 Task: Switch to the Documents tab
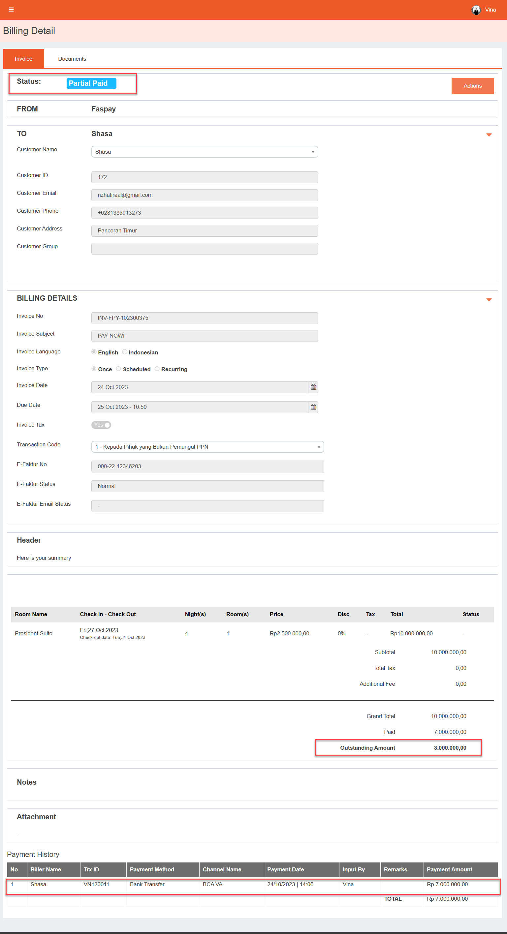(x=72, y=59)
